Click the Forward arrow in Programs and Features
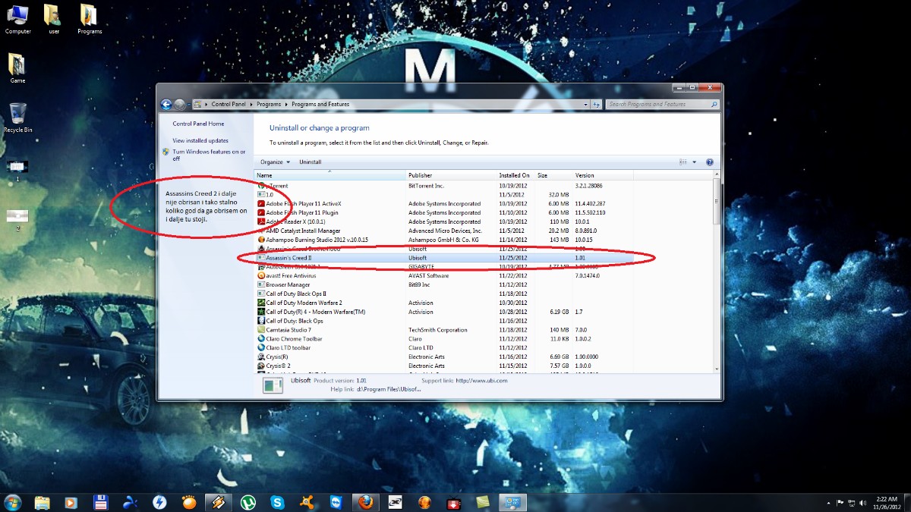 pos(179,105)
